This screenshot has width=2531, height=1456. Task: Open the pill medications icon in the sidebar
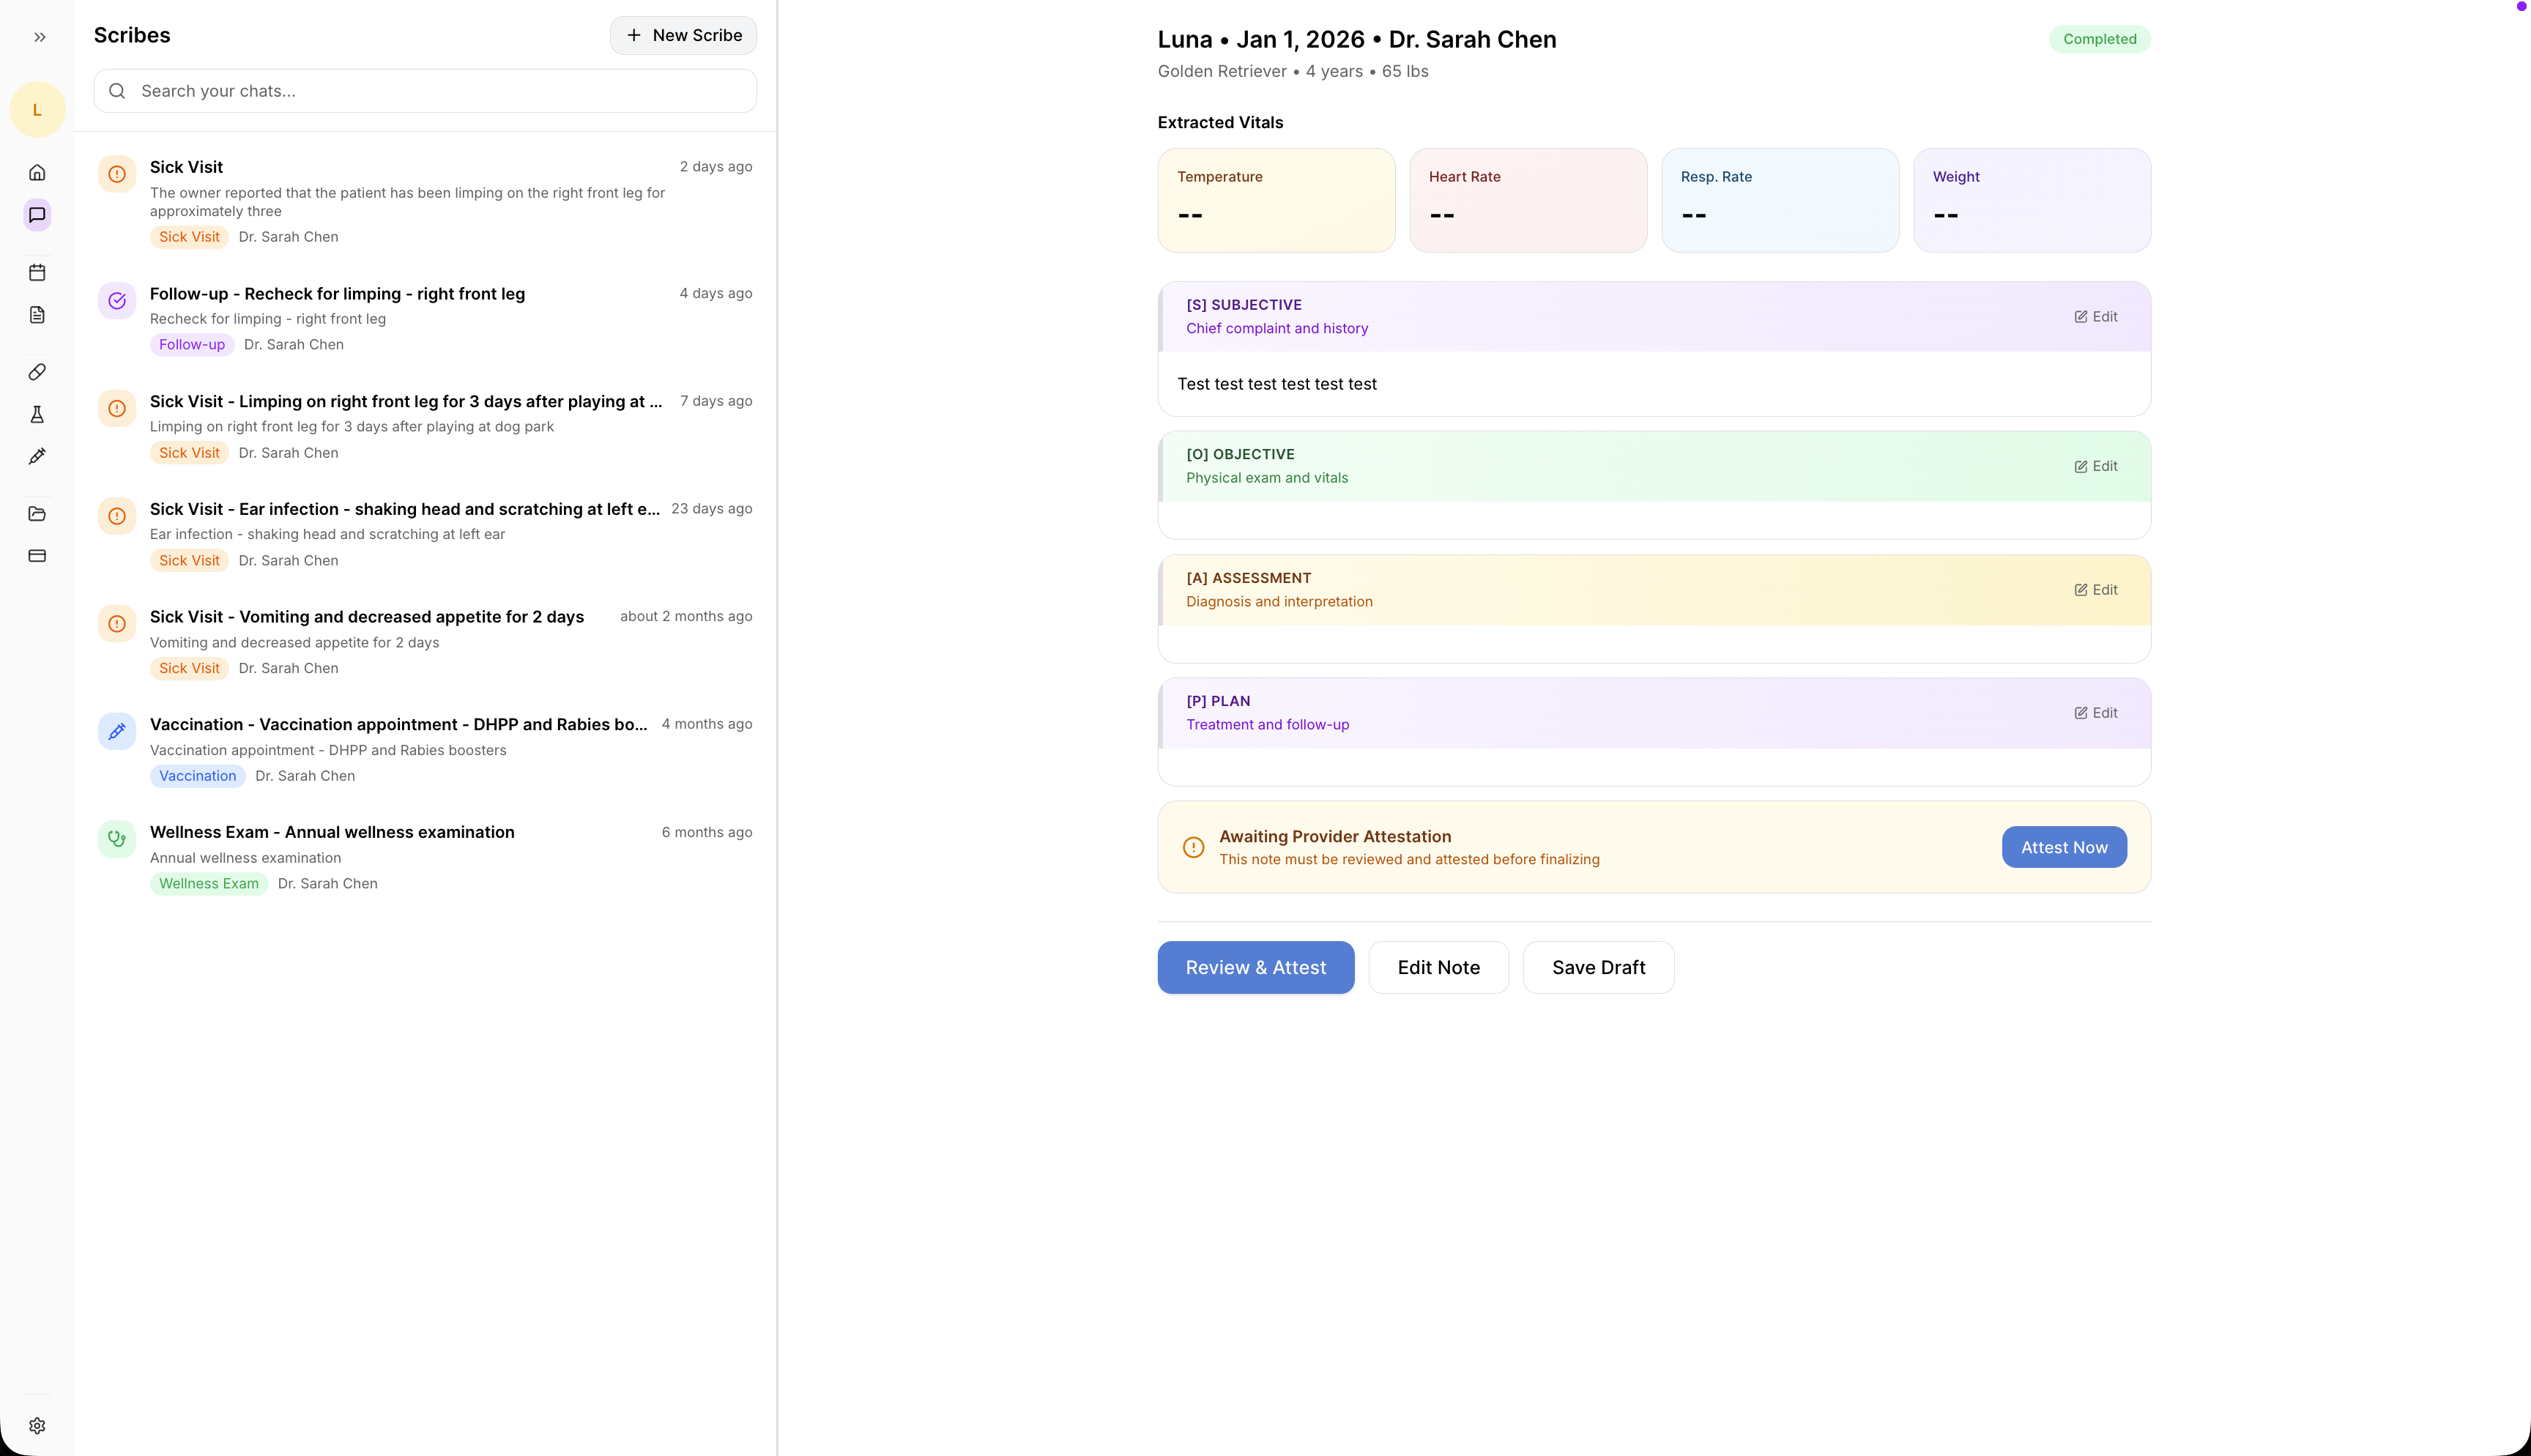pyautogui.click(x=37, y=372)
